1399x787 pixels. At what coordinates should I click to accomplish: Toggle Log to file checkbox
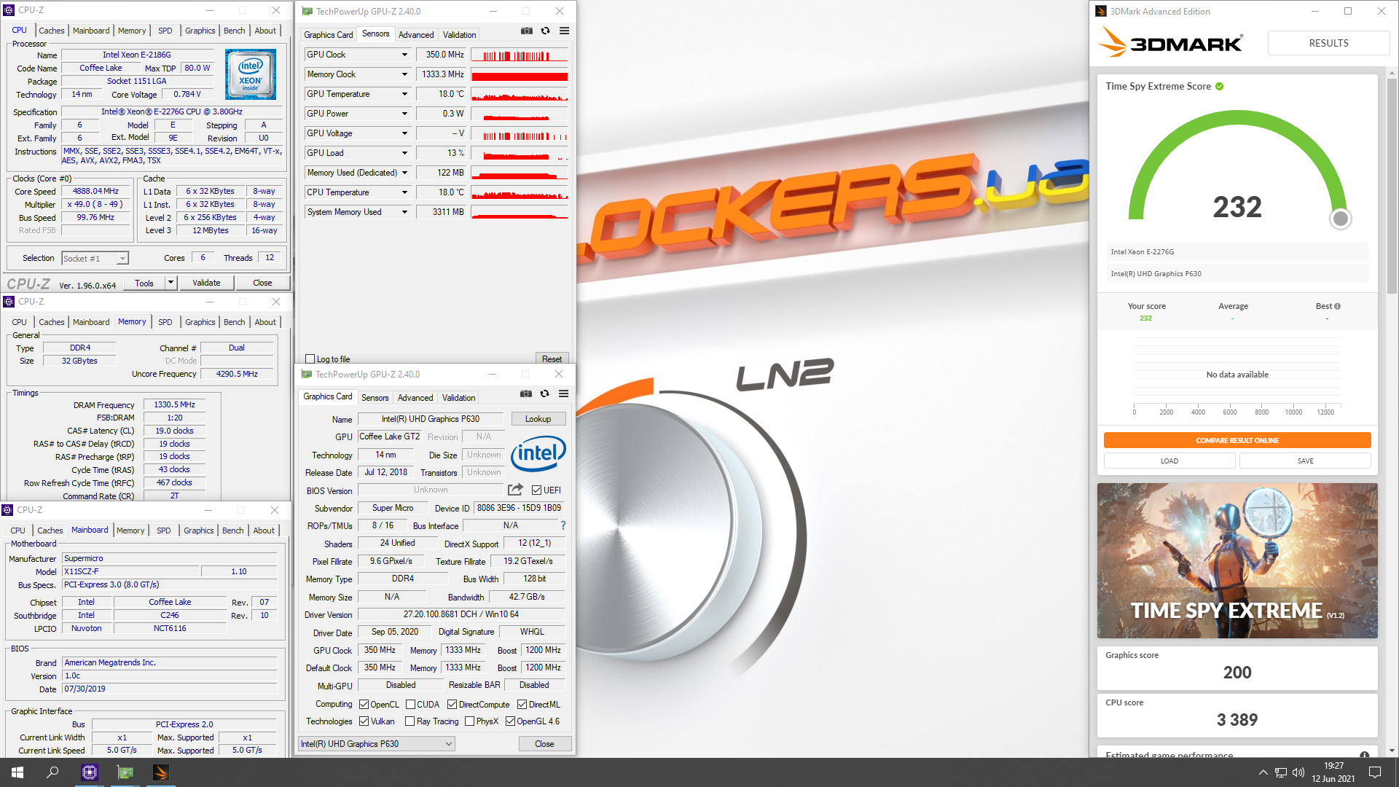click(x=310, y=359)
